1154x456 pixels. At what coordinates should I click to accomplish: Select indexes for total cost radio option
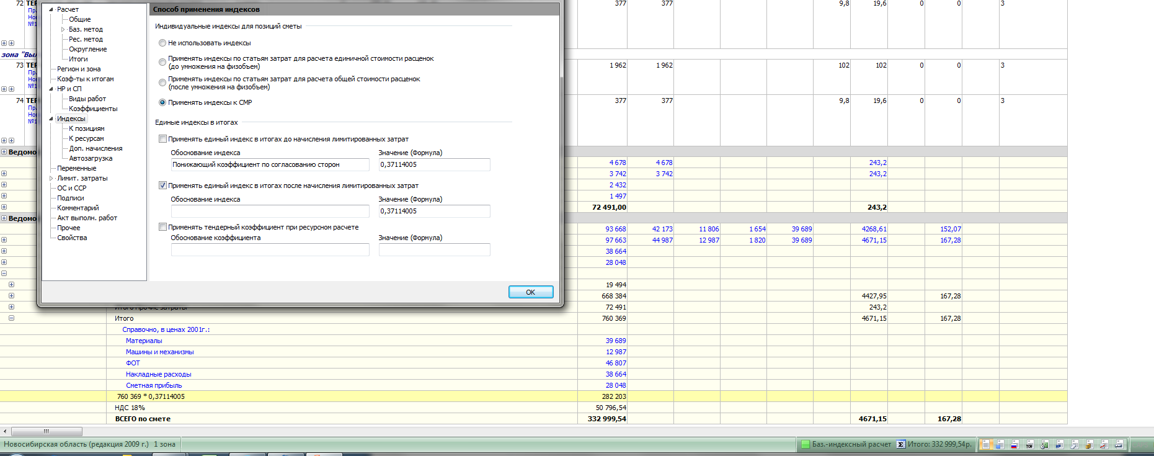tap(162, 83)
